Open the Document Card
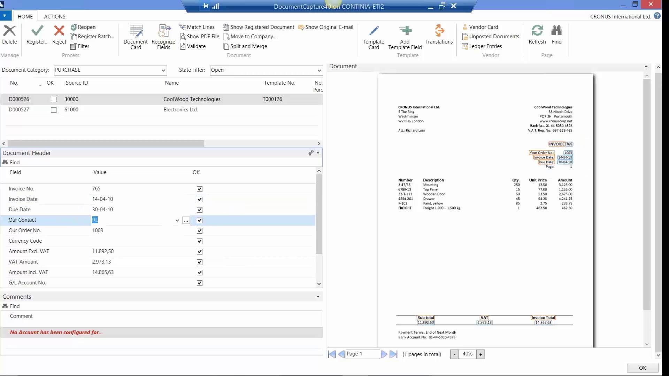The height and width of the screenshot is (376, 669). (136, 36)
